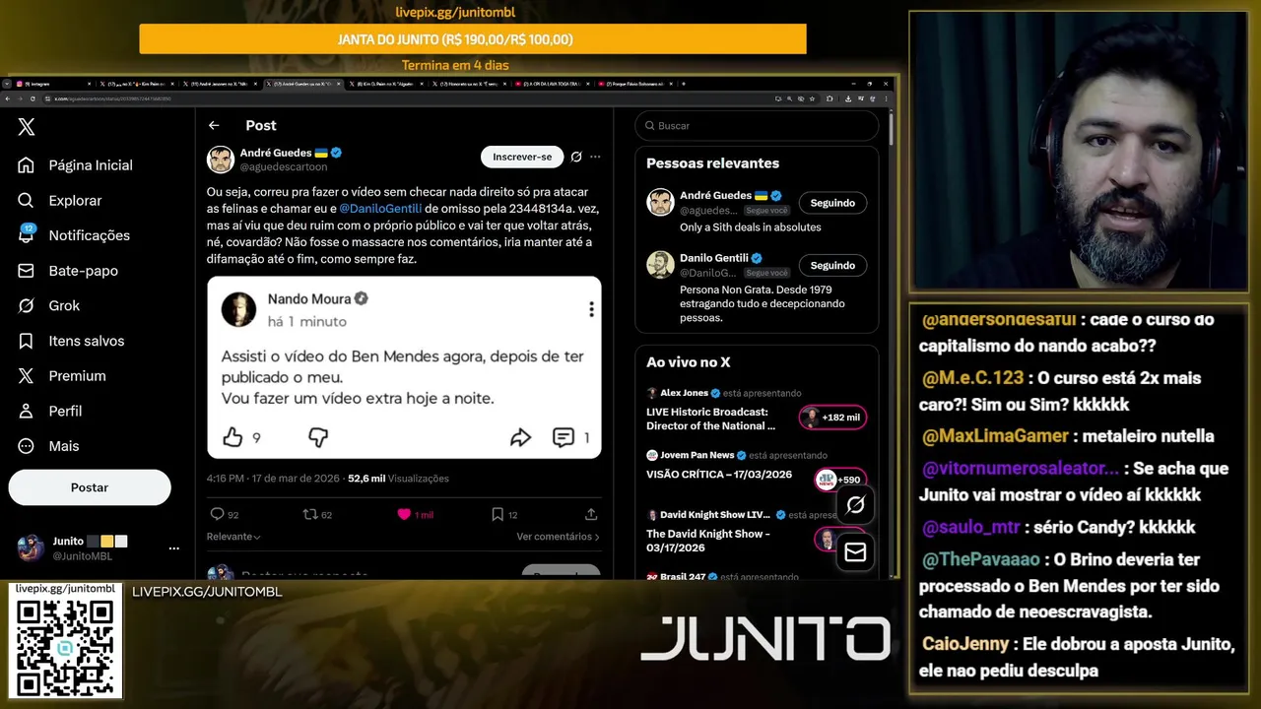Open Itens salvos bookmarks

pyautogui.click(x=71, y=341)
